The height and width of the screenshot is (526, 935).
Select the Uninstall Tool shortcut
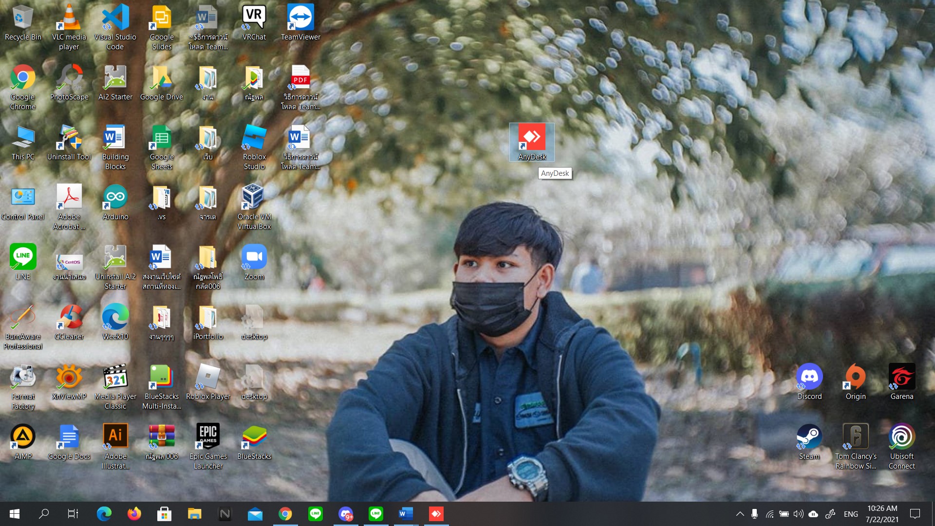(69, 143)
